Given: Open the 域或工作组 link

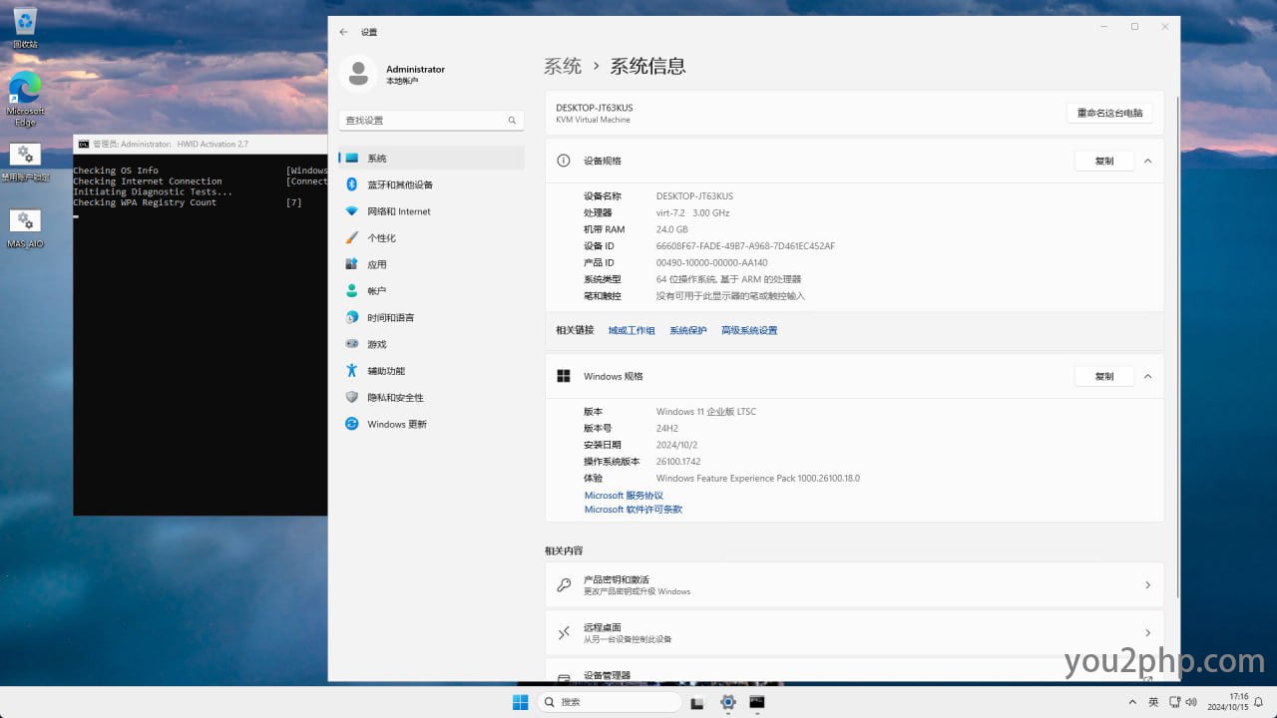Looking at the screenshot, I should [x=632, y=330].
